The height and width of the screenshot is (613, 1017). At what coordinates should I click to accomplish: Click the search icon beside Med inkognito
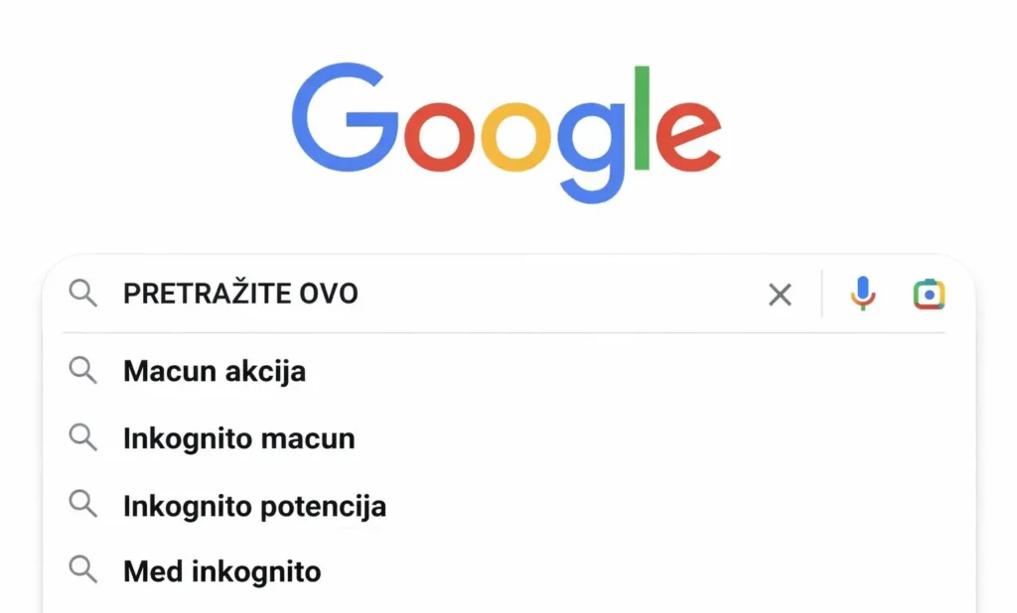[x=83, y=570]
